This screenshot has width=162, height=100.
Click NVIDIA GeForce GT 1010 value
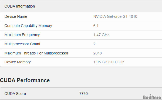click(115, 16)
